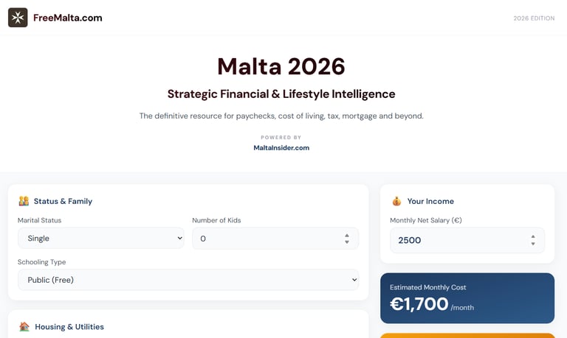567x338 pixels.
Task: Select the Monthly Net Salary input
Action: [458, 240]
